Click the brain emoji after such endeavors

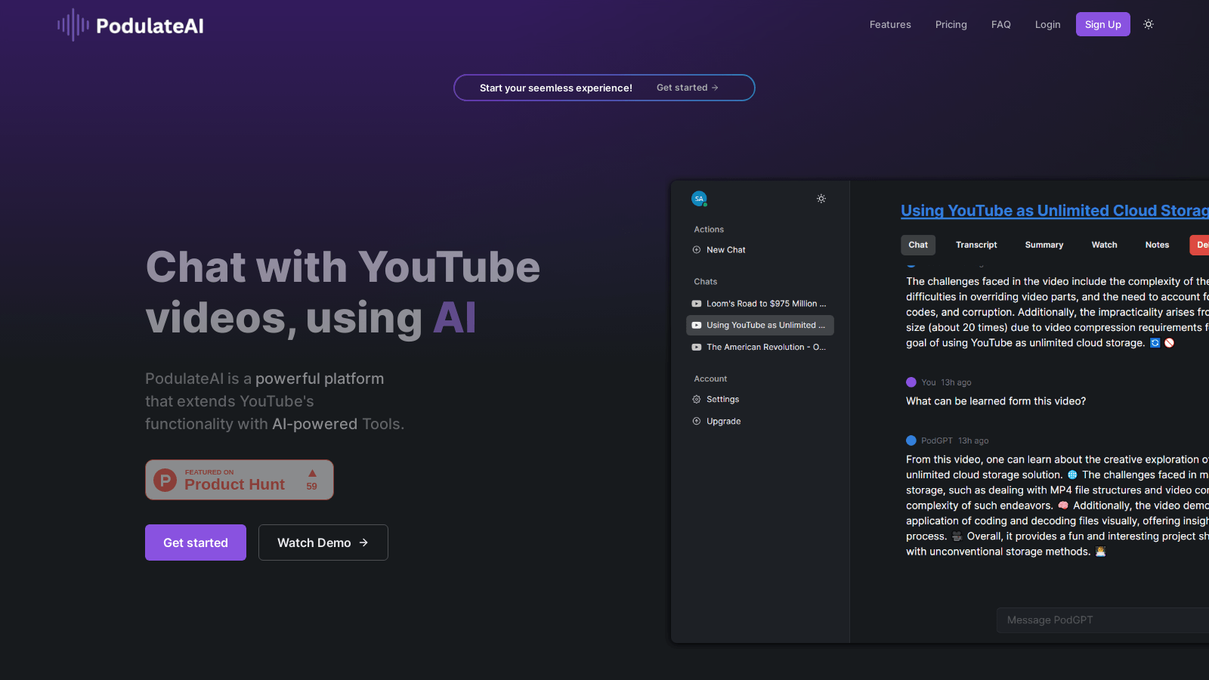click(x=1063, y=505)
